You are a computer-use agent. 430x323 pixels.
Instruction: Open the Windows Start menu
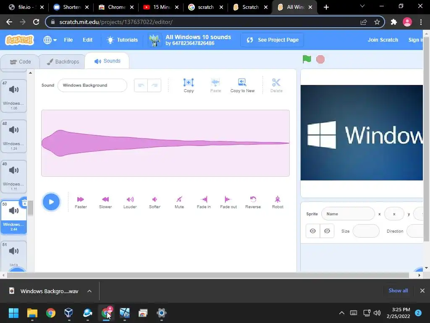coord(13,313)
